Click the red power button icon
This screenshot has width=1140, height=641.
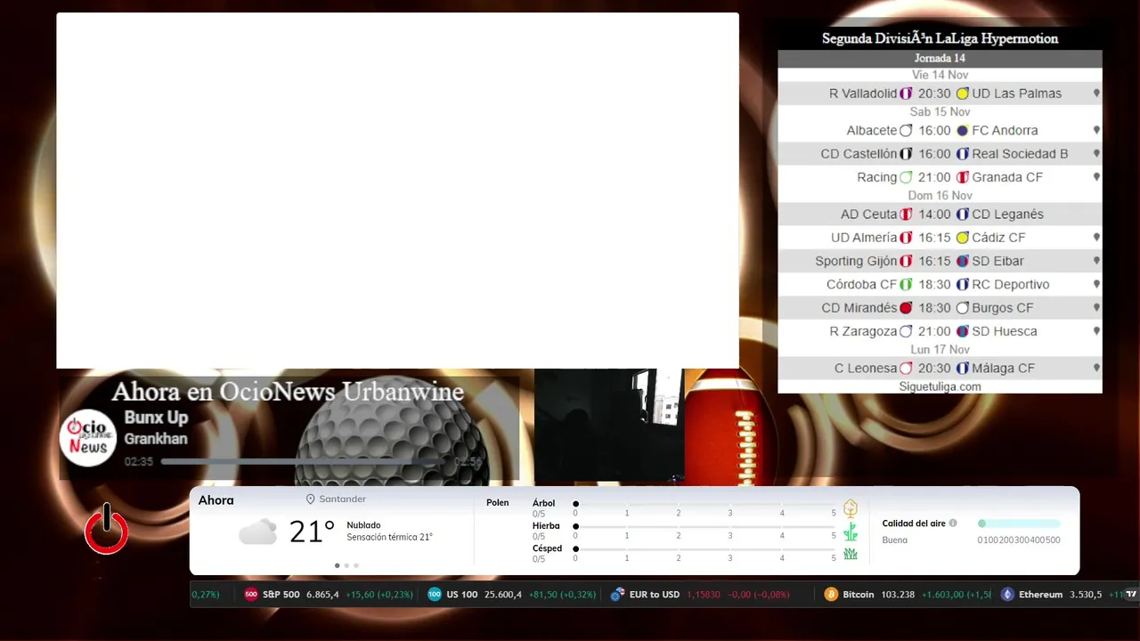tap(106, 529)
